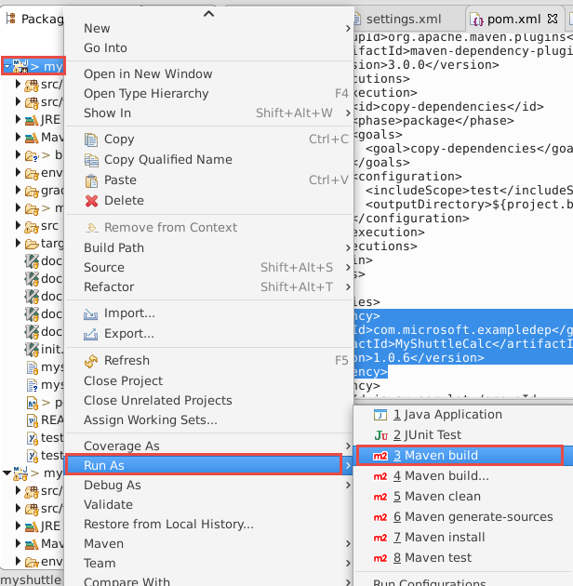Open the Debug As submenu
Image resolution: width=573 pixels, height=586 pixels.
point(209,486)
